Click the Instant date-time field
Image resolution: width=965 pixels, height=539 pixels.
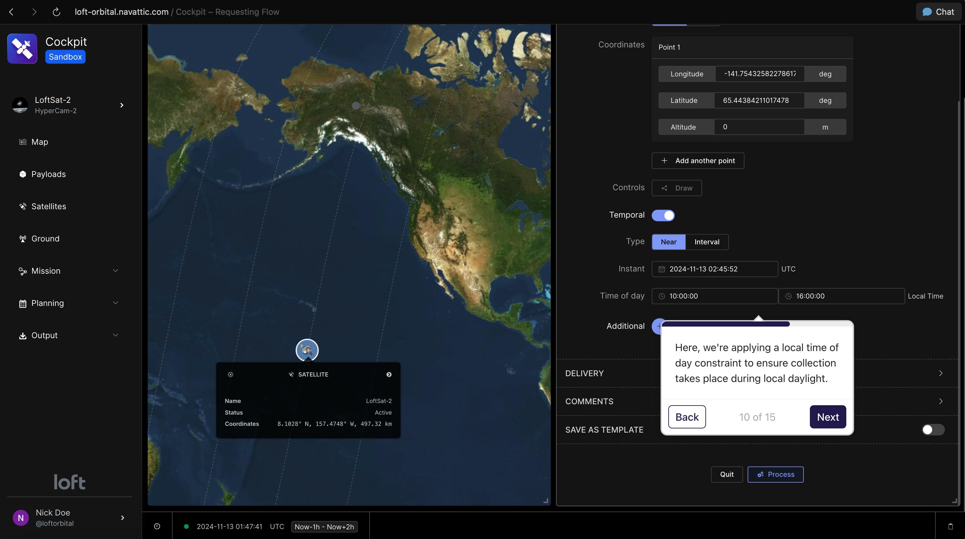[x=714, y=269]
